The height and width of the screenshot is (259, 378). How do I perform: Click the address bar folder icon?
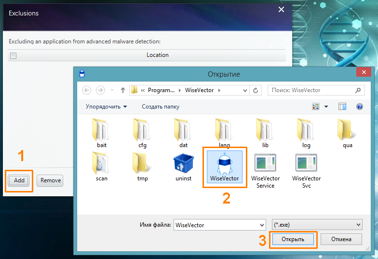click(x=134, y=90)
